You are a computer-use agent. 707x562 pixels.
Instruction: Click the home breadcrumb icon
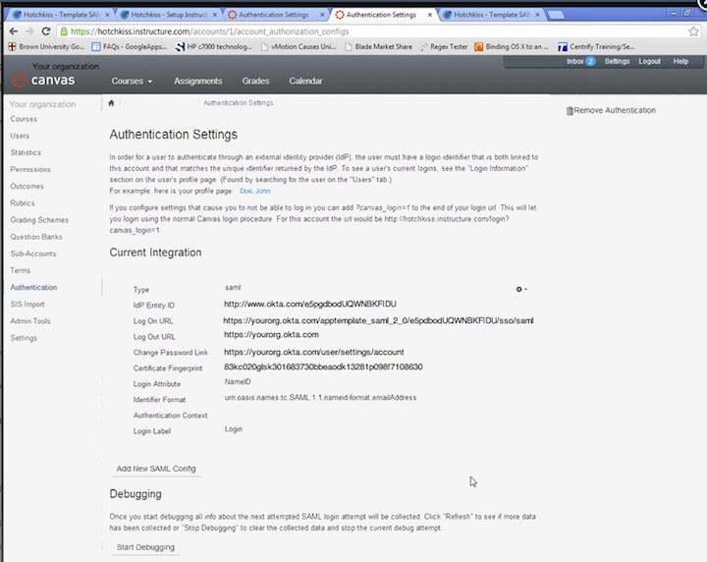tap(113, 102)
